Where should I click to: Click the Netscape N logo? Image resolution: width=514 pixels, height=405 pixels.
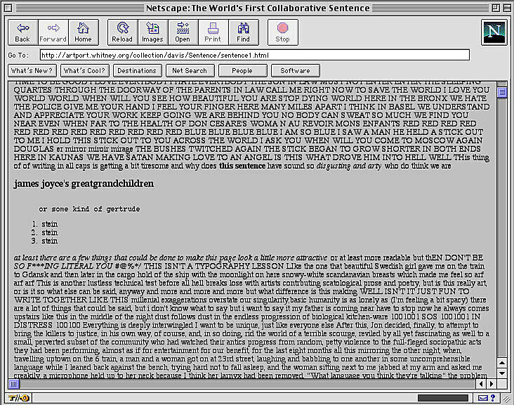(494, 32)
